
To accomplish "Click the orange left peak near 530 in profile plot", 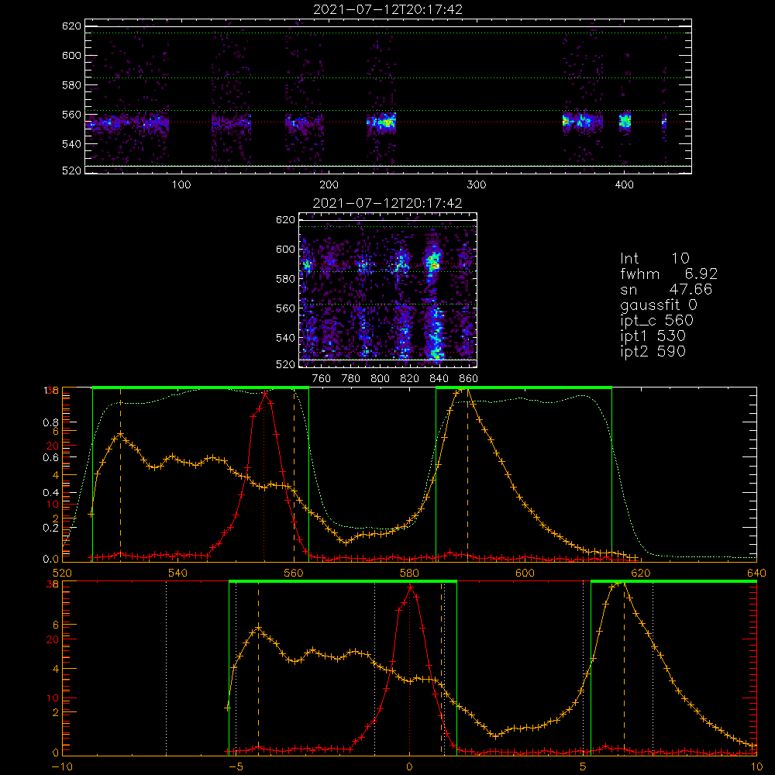I will (120, 435).
